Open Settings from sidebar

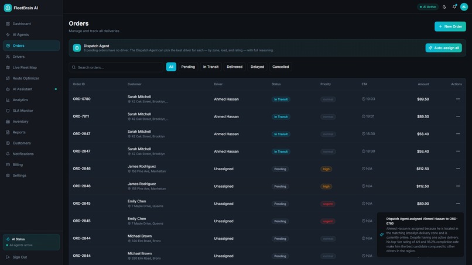pos(31,175)
